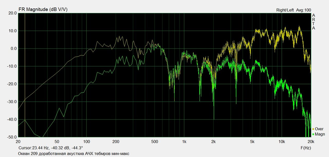The image size is (329, 157).
Task: Click the '50' frequency axis label
Action: pyautogui.click(x=57, y=142)
